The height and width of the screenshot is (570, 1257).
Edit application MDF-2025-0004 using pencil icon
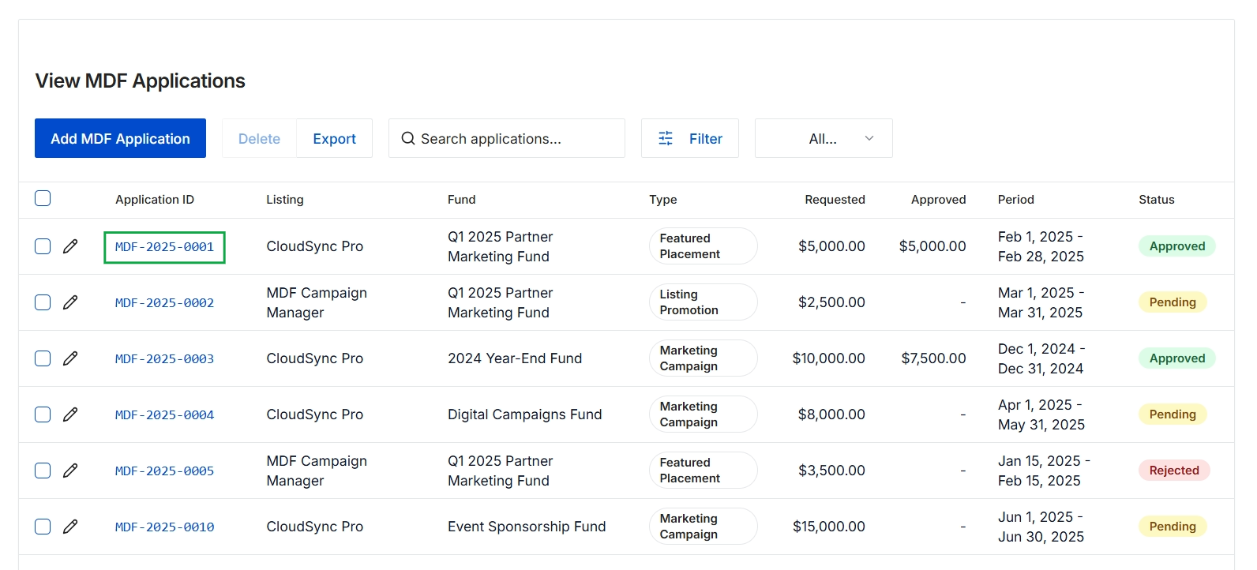tap(70, 414)
